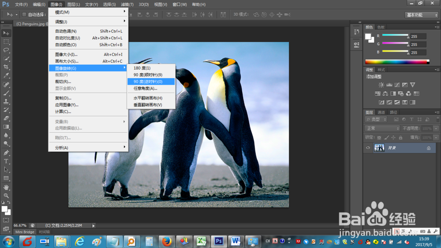Select the Hand tool
Screen dimensions: 441x248
pos(6,187)
